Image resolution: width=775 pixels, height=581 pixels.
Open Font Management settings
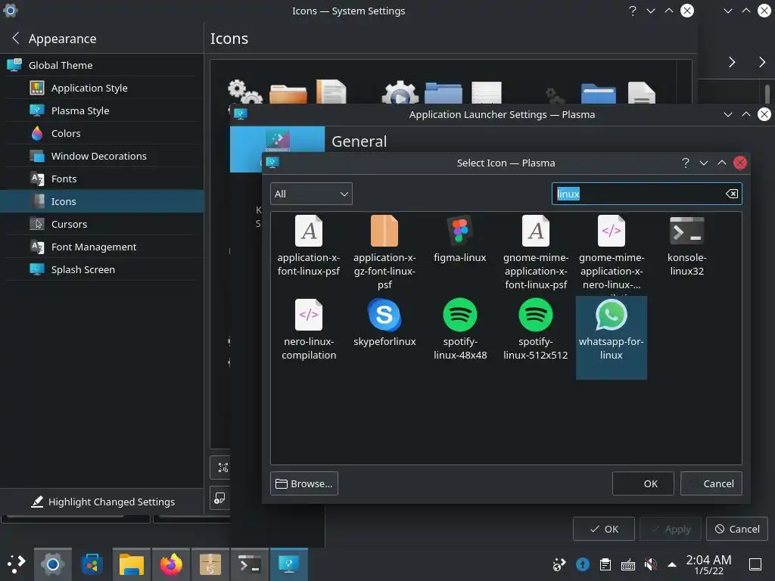(102, 247)
